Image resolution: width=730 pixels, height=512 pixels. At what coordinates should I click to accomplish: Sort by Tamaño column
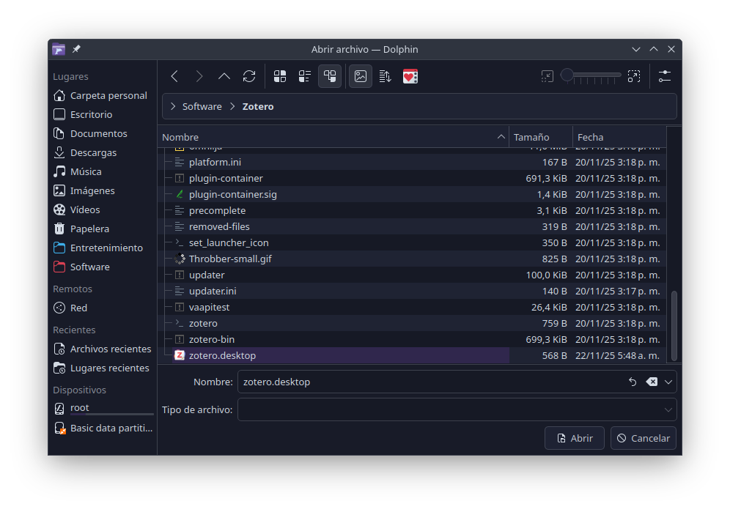click(540, 137)
